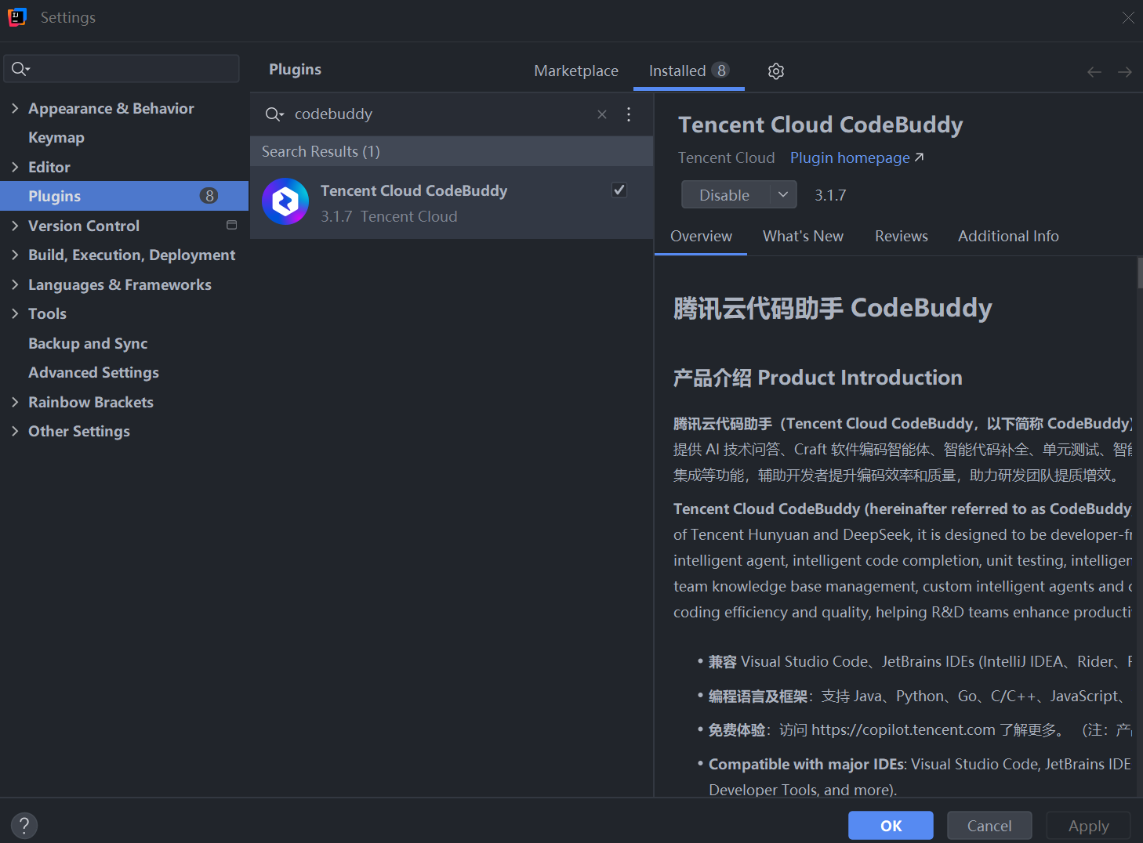The image size is (1143, 843).
Task: Navigate back with the left arrow
Action: pos(1094,72)
